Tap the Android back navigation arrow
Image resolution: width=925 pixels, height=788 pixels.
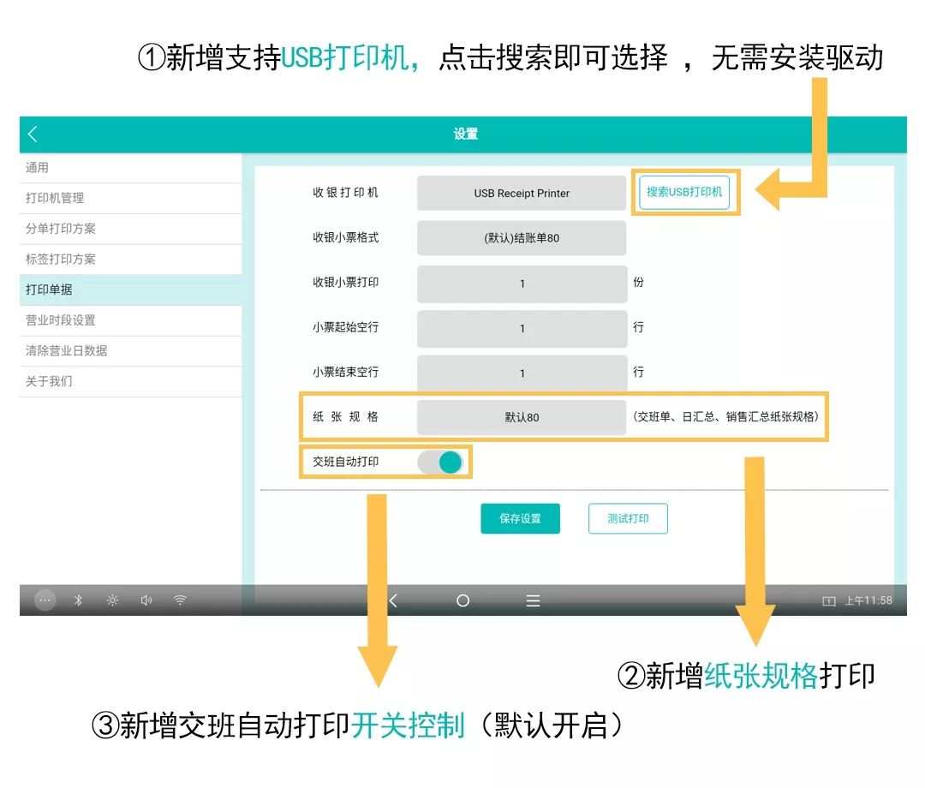[393, 600]
